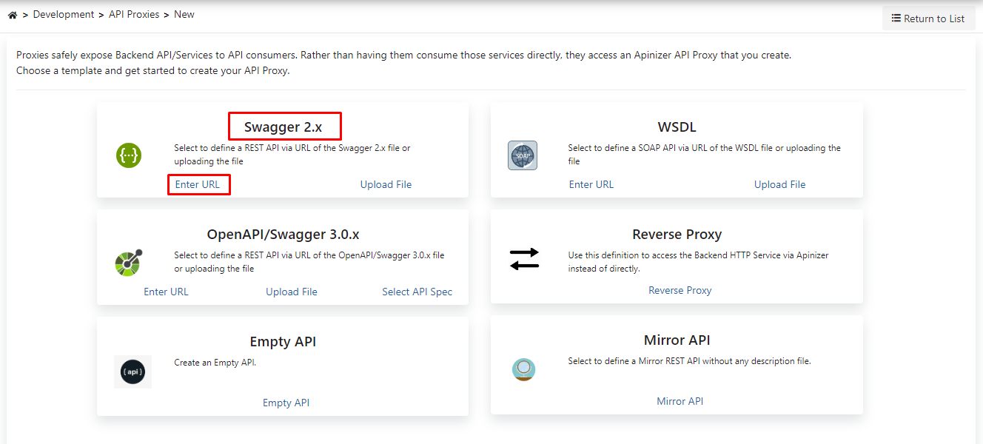Choose Upload File for OpenAPI/Swagger 3.0.x

tap(292, 292)
